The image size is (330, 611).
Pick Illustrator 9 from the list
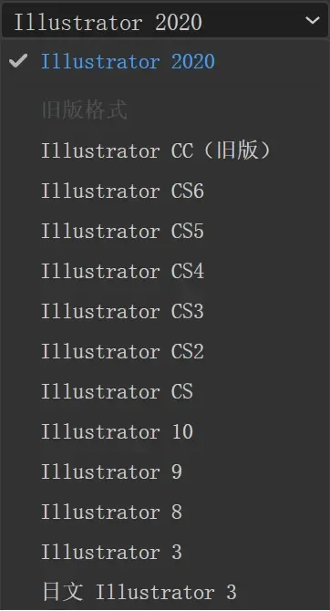pos(165,471)
